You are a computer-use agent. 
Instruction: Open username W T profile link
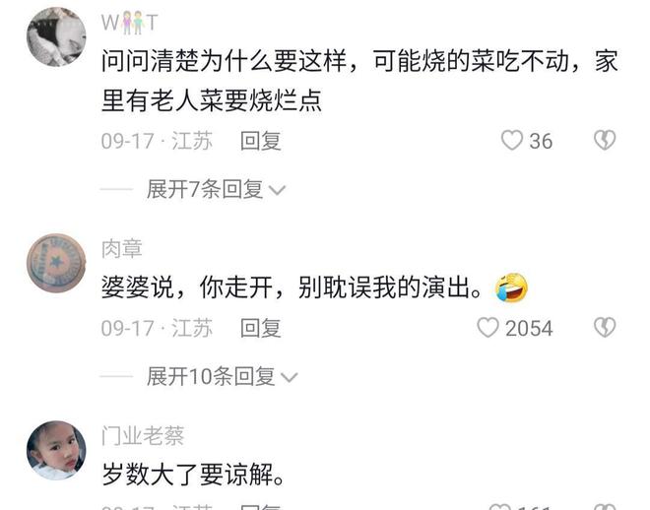(129, 23)
